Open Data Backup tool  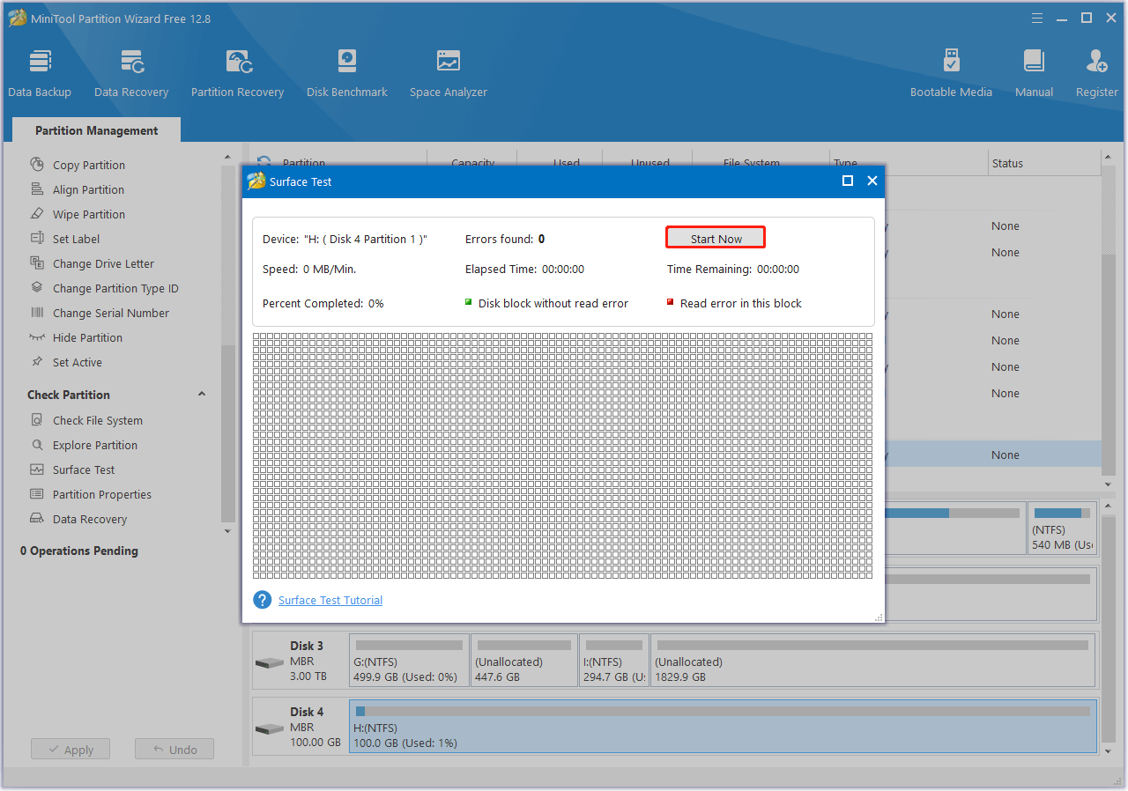tap(40, 74)
